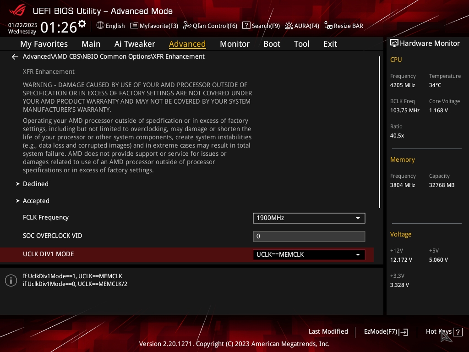Click CPU frequency value 4205 MHz
The width and height of the screenshot is (469, 352).
click(x=403, y=85)
